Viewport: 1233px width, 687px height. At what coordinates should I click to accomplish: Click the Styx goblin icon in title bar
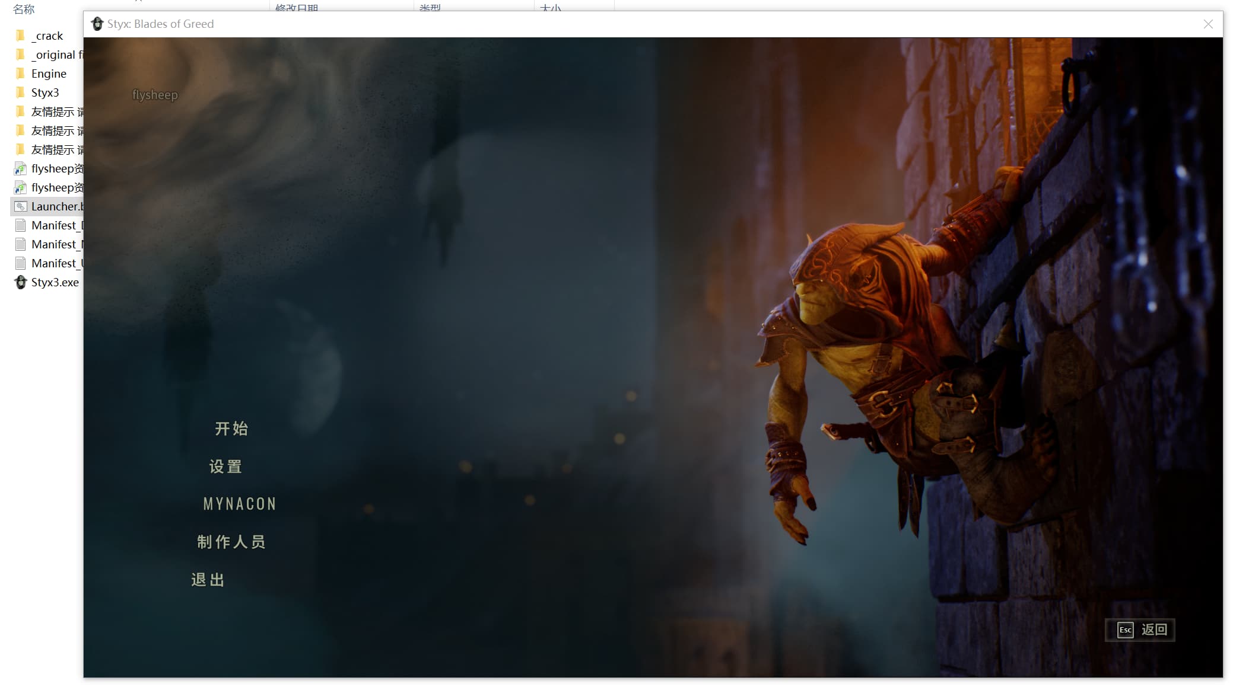coord(97,24)
